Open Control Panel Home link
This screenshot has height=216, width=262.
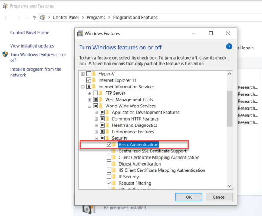pyautogui.click(x=30, y=33)
